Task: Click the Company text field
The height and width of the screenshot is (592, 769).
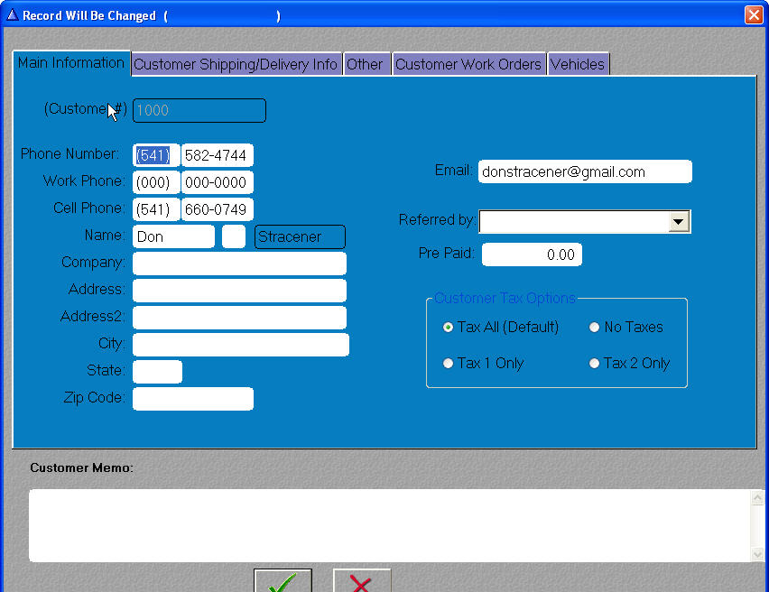Action: click(239, 264)
